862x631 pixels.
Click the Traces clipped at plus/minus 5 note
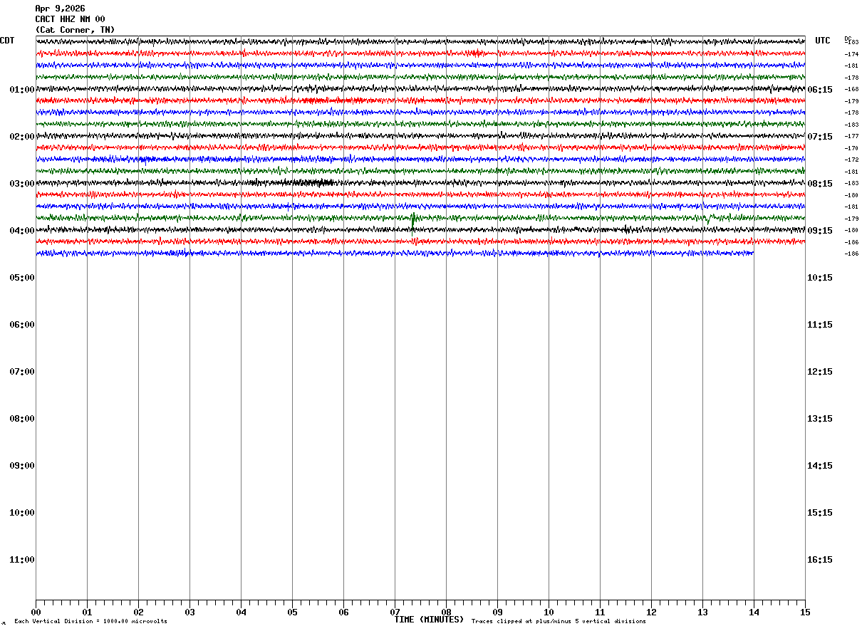(559, 622)
